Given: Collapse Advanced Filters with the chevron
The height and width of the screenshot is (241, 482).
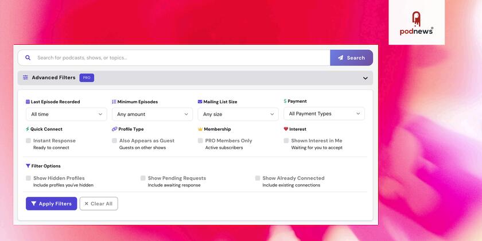Looking at the screenshot, I should 365,78.
